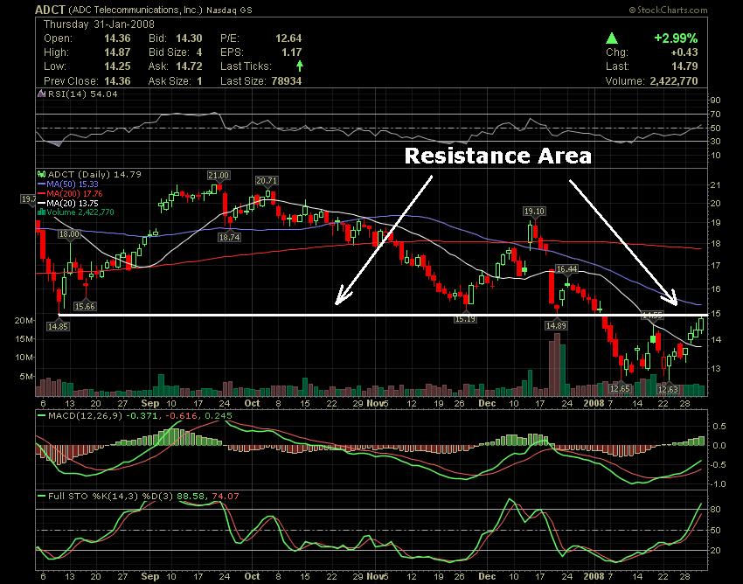
Task: Click the MA(20) 13.75 legend text
Action: coord(72,203)
